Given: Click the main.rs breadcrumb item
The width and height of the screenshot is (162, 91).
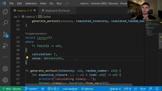Looking at the screenshot, I should pyautogui.click(x=30, y=17).
